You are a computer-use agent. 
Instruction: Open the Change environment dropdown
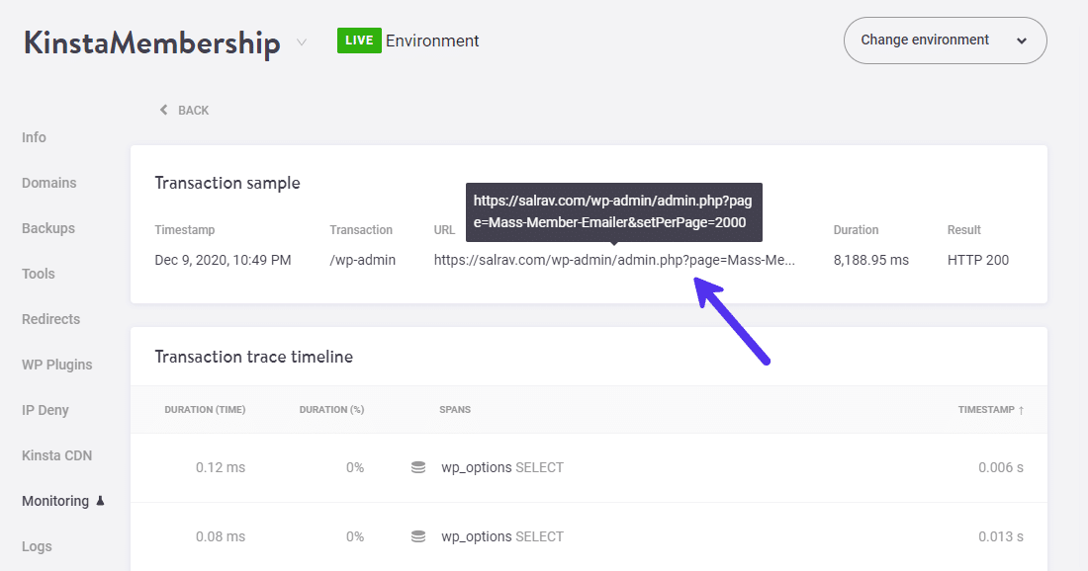tap(944, 41)
